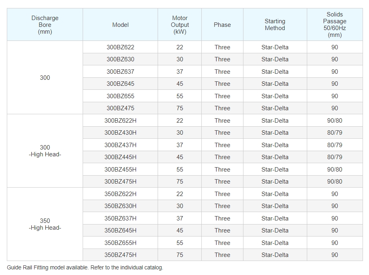Click the Guide Rail Fitting note text
Screen dimensions: 369x275
click(x=85, y=267)
